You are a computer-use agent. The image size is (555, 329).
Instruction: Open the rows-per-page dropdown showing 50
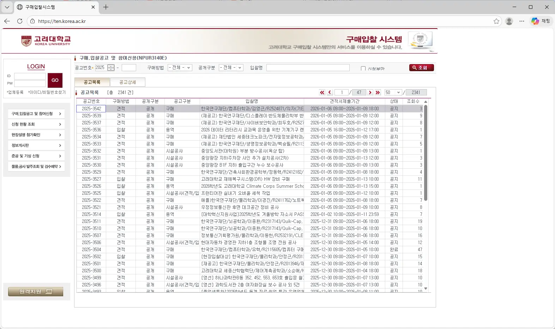pos(393,92)
